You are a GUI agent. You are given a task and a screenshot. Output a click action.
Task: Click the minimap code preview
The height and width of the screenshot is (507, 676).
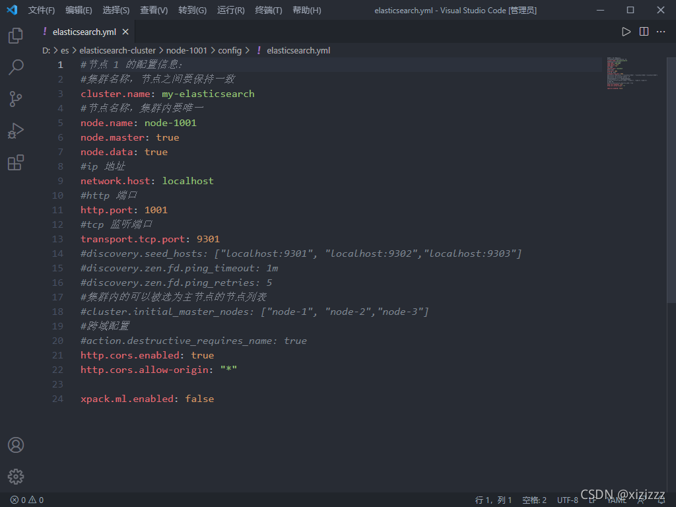[x=632, y=73]
